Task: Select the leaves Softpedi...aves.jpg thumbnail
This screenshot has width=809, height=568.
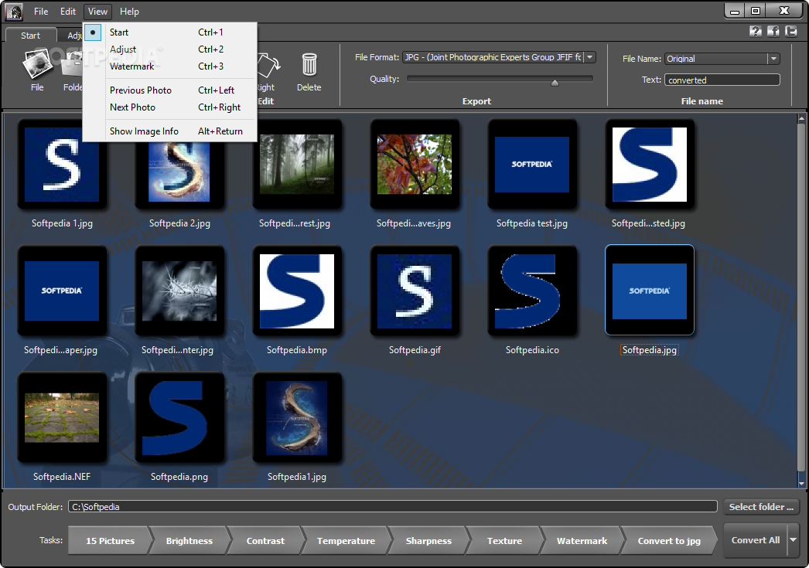Action: click(415, 164)
